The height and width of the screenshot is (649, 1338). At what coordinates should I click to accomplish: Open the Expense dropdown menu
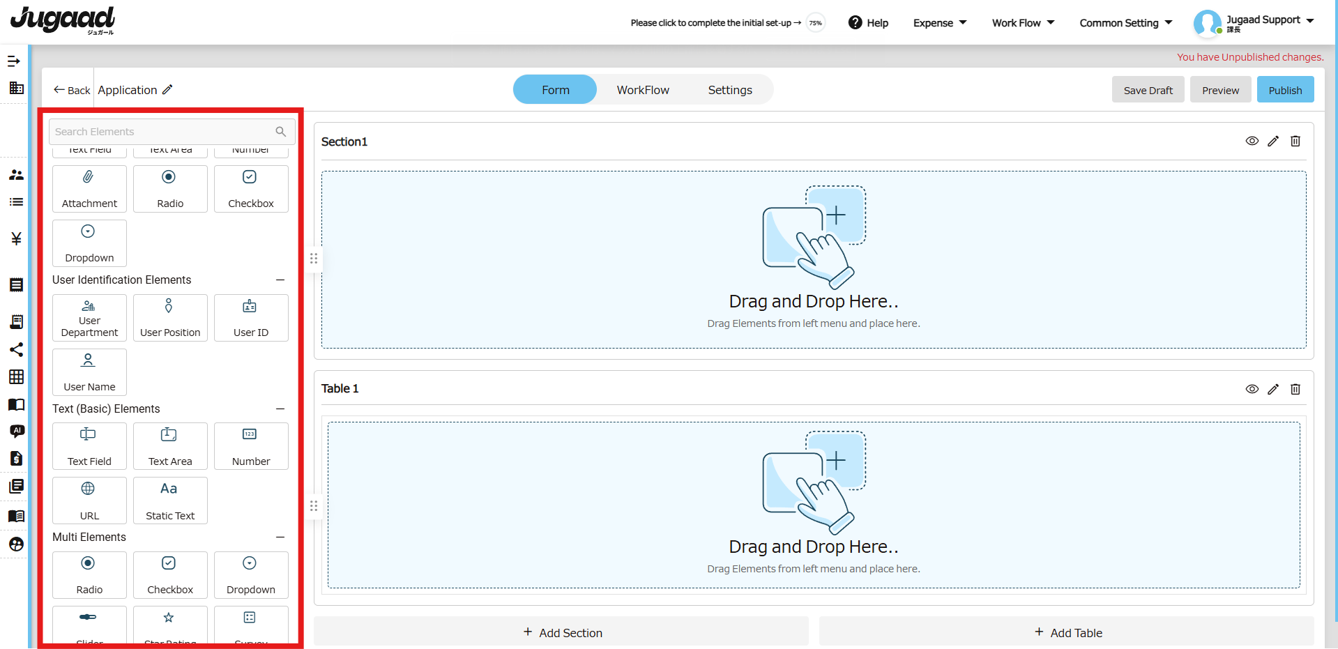pyautogui.click(x=939, y=23)
